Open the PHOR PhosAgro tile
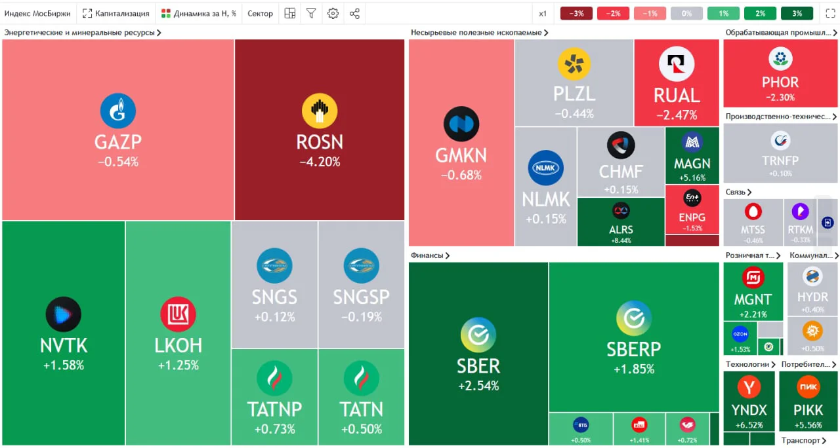The width and height of the screenshot is (840, 448). 780,73
